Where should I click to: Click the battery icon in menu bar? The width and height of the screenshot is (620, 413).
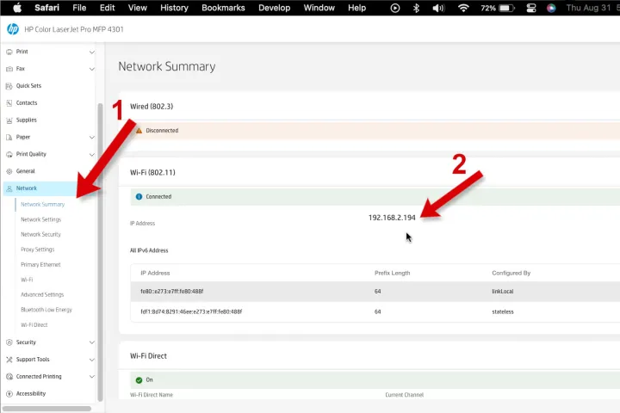[506, 8]
